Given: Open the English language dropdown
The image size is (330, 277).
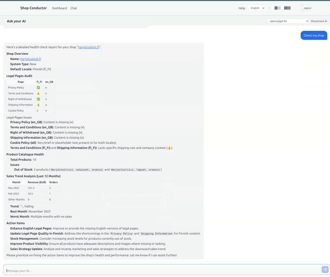Looking at the screenshot, I should click(x=256, y=8).
